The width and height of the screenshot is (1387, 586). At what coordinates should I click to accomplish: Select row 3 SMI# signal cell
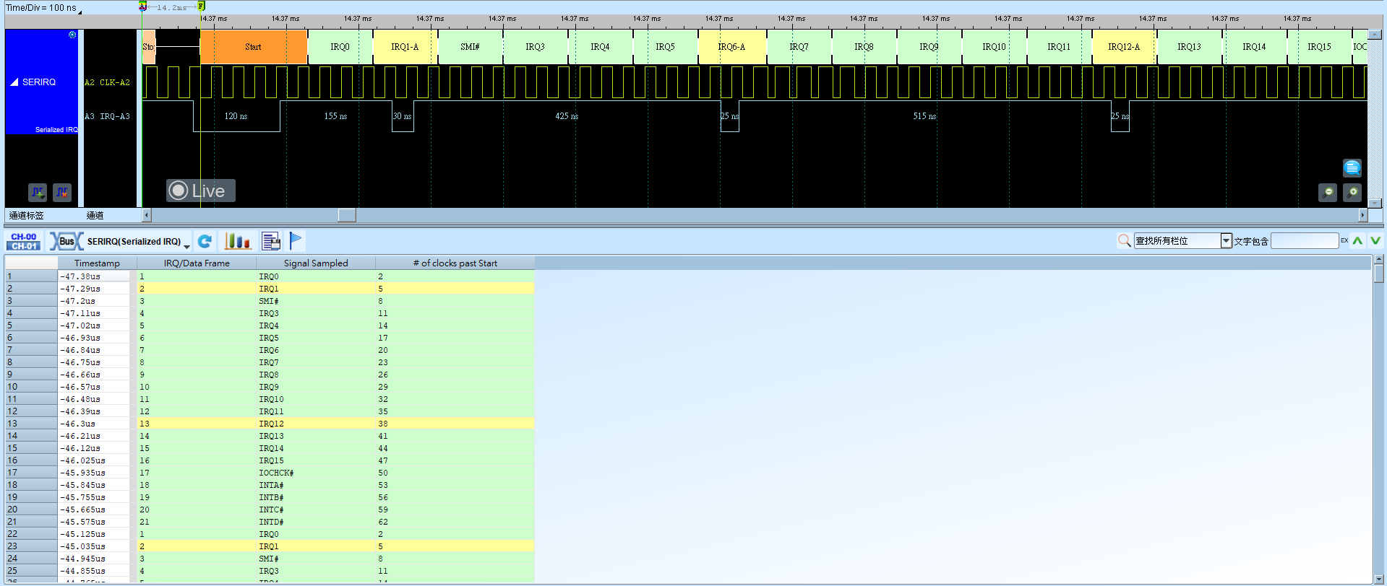point(316,301)
